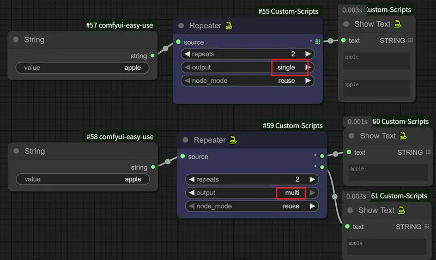Click STRING grid output icon on top Show Text
Viewport: 436px width, 260px height.
tap(411, 40)
